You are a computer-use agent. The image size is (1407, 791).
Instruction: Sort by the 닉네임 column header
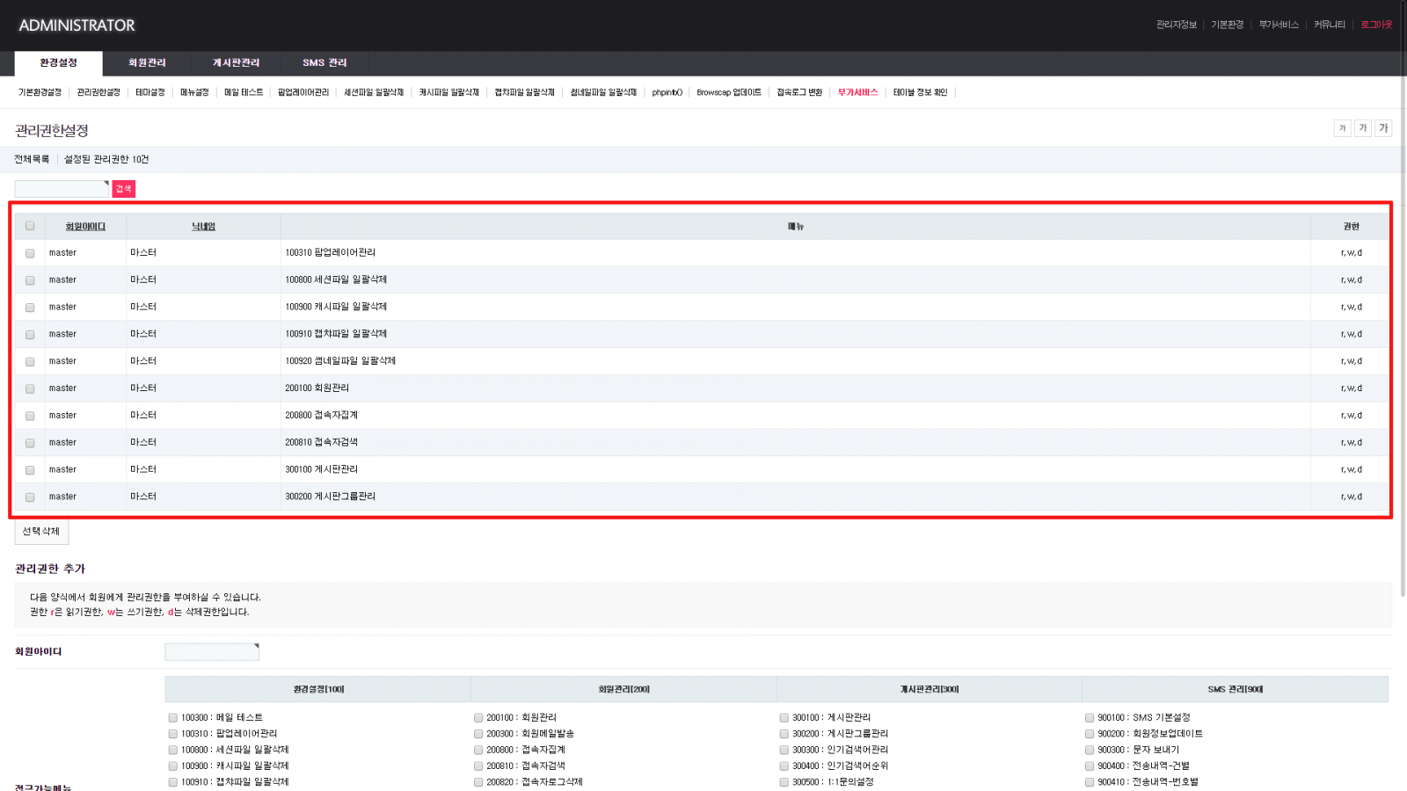(x=203, y=227)
